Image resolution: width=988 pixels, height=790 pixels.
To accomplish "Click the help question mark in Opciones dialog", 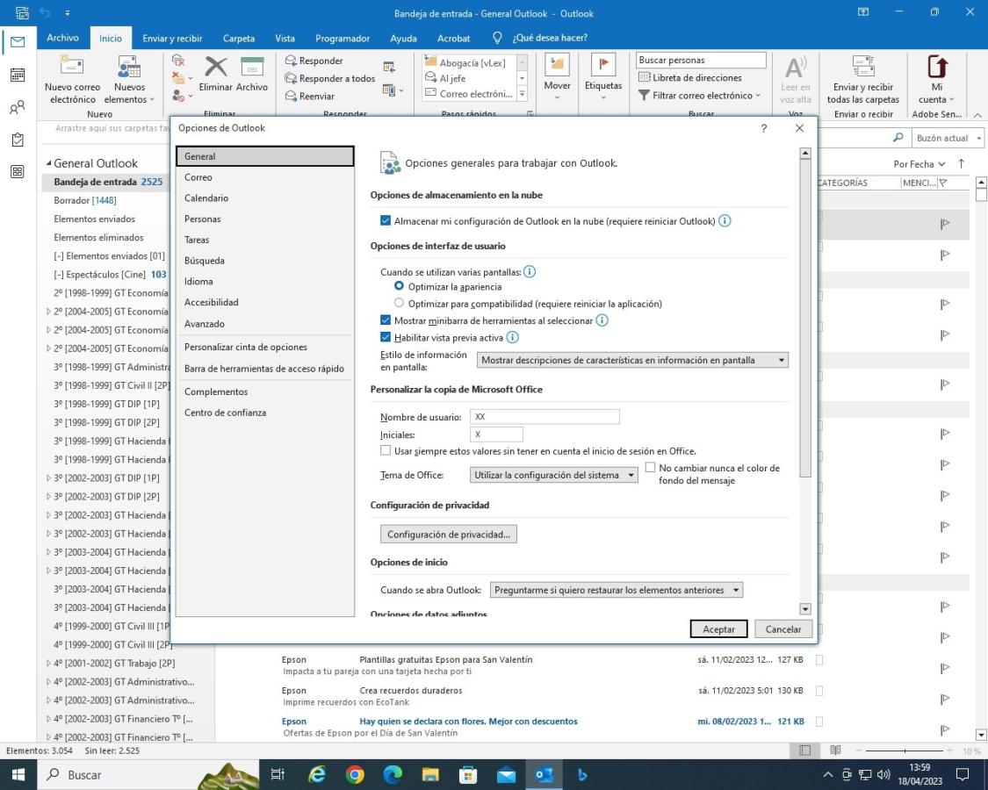I will click(x=763, y=128).
